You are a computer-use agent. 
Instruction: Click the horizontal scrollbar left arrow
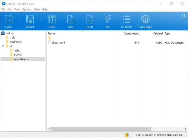point(49,129)
